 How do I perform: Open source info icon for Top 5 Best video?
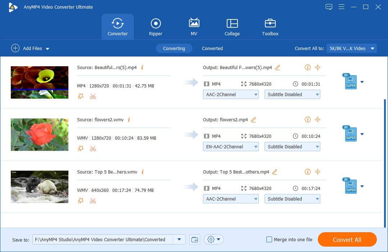coord(143,172)
